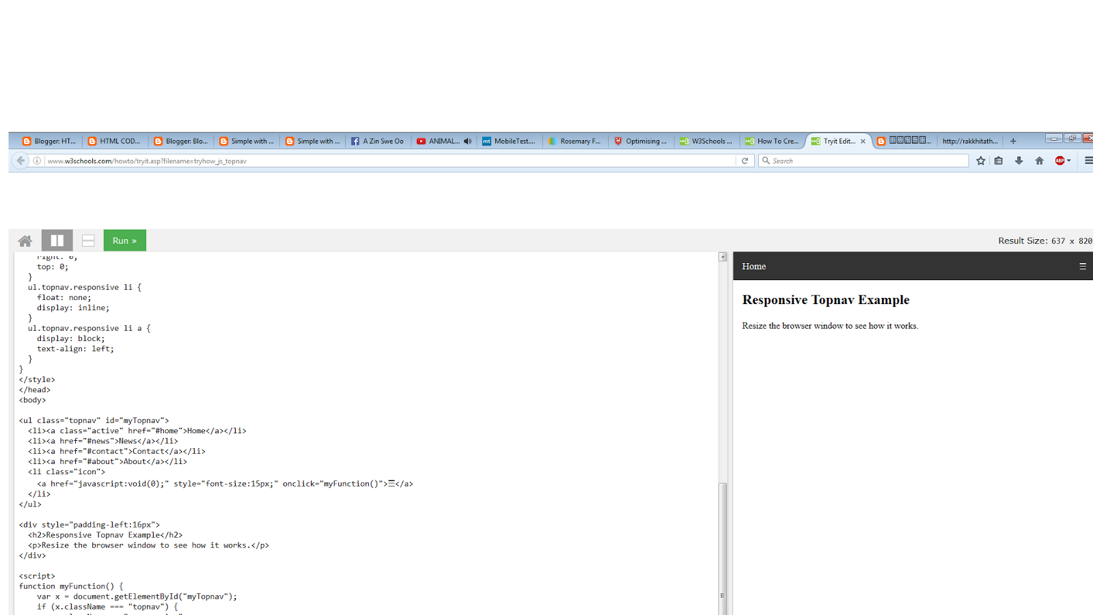1093x615 pixels.
Task: Click the Downloads arrow icon
Action: (x=1019, y=161)
